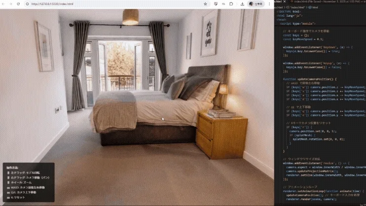
Task: Click the "splatMesh.rotation.set(0, 0, 0);" line
Action: (319, 139)
